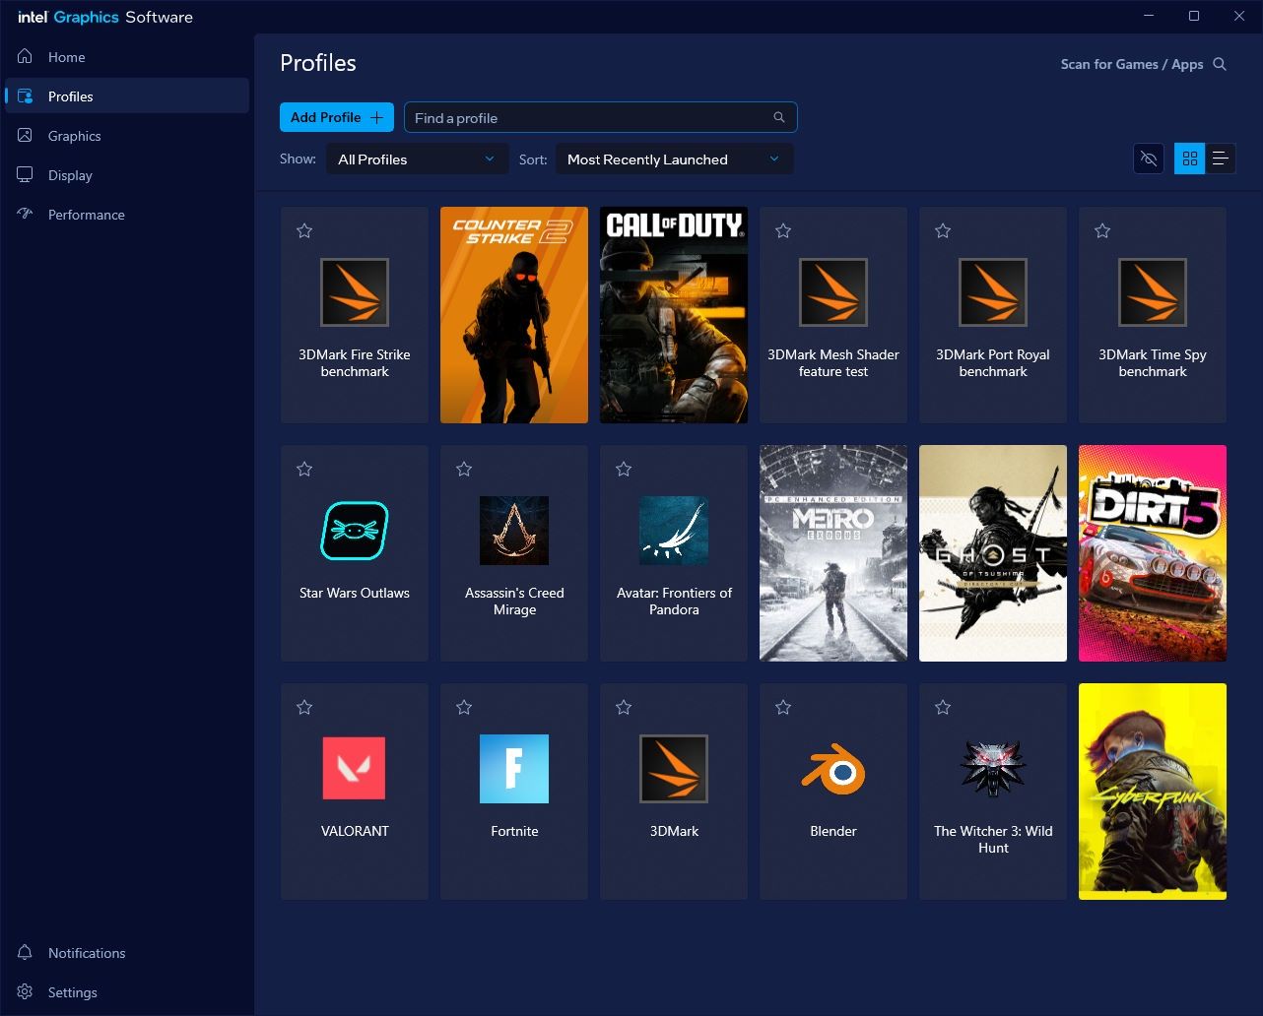Star the Blender profile
This screenshot has width=1263, height=1016.
[783, 707]
